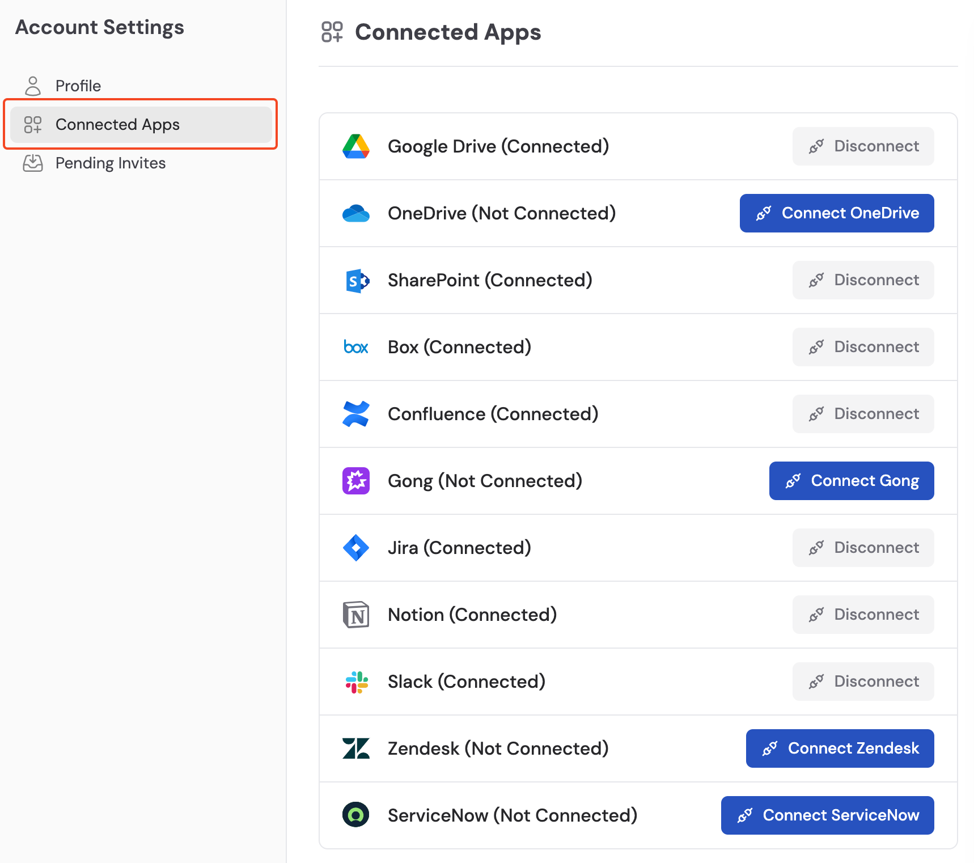Connect ServiceNow
Image resolution: width=974 pixels, height=863 pixels.
point(827,815)
